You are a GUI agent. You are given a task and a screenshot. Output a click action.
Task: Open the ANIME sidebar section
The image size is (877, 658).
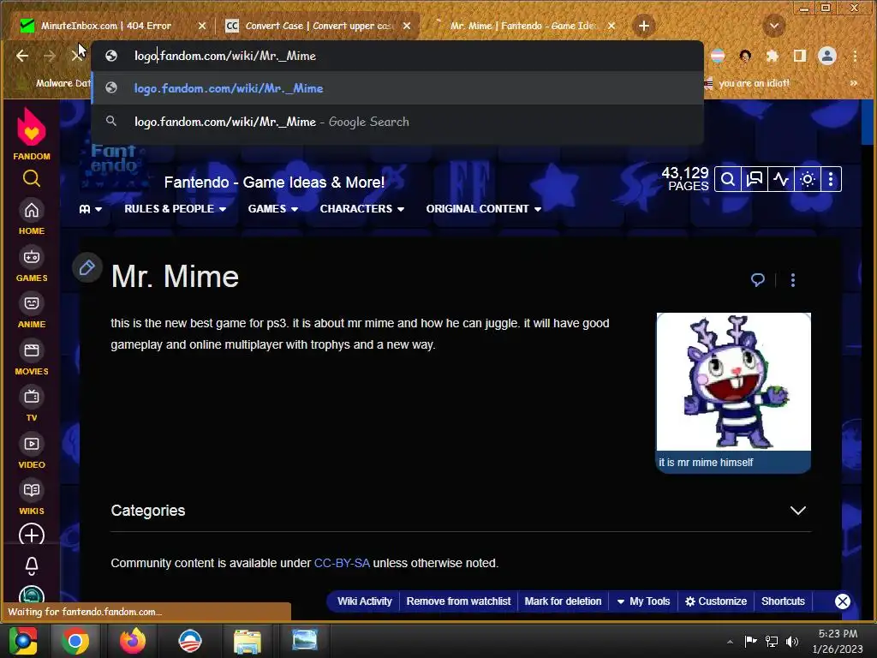[x=32, y=311]
